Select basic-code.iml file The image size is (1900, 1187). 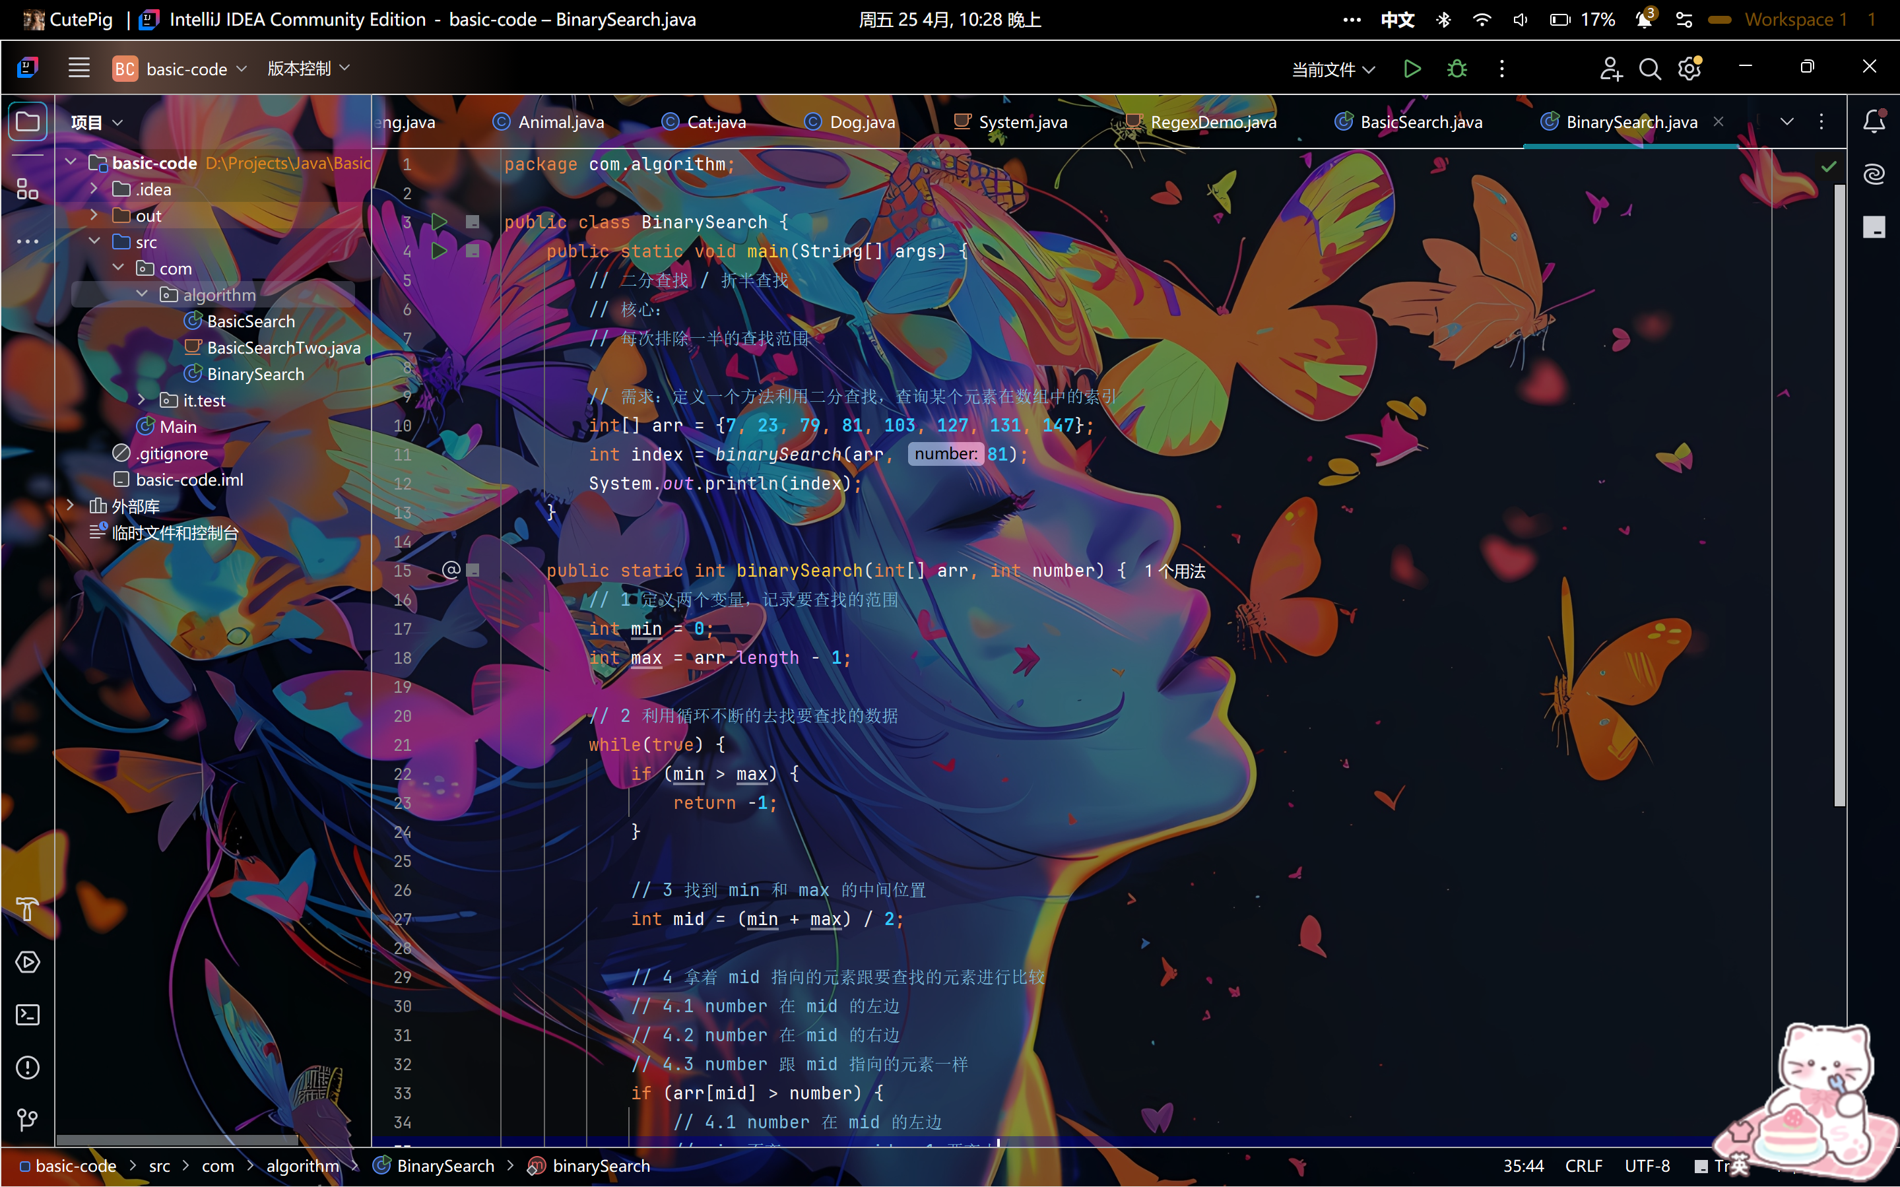(178, 480)
